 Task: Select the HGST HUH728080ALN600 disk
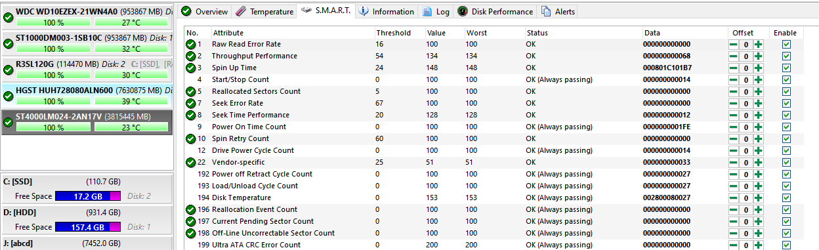point(87,96)
